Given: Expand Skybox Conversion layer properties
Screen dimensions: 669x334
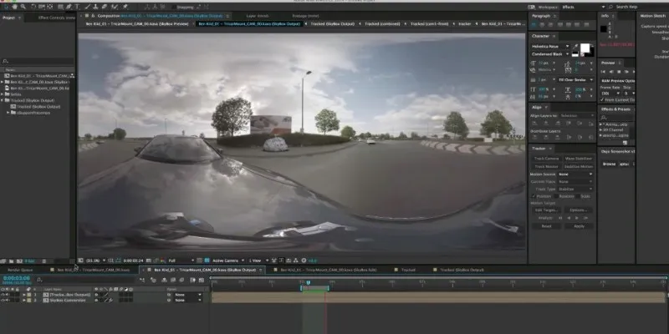Looking at the screenshot, I should [24, 300].
